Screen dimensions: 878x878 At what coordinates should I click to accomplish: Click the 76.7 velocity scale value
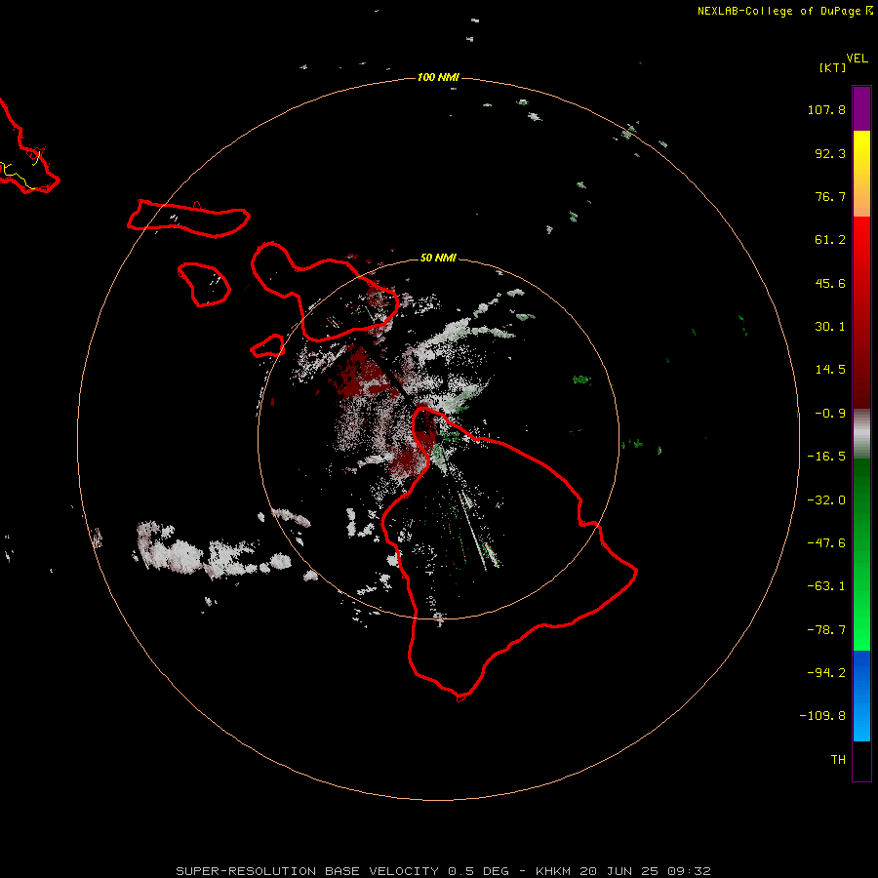830,196
